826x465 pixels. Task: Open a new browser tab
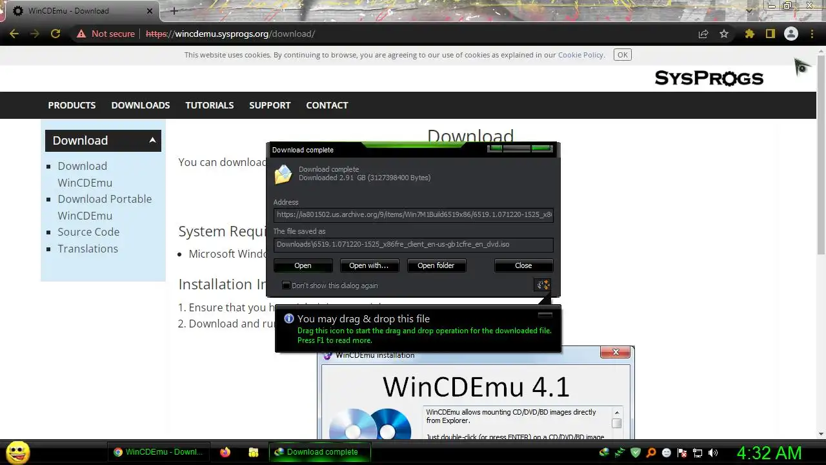[174, 11]
